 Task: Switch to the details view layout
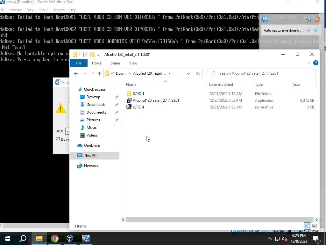click(x=308, y=226)
